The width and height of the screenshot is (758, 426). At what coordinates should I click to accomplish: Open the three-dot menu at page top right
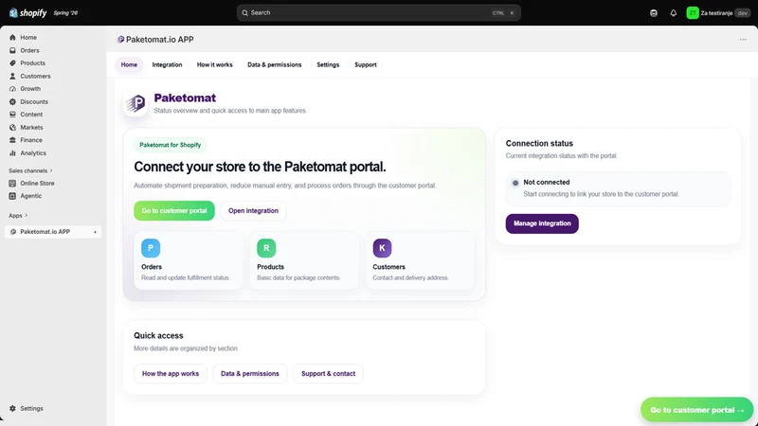[x=743, y=40]
